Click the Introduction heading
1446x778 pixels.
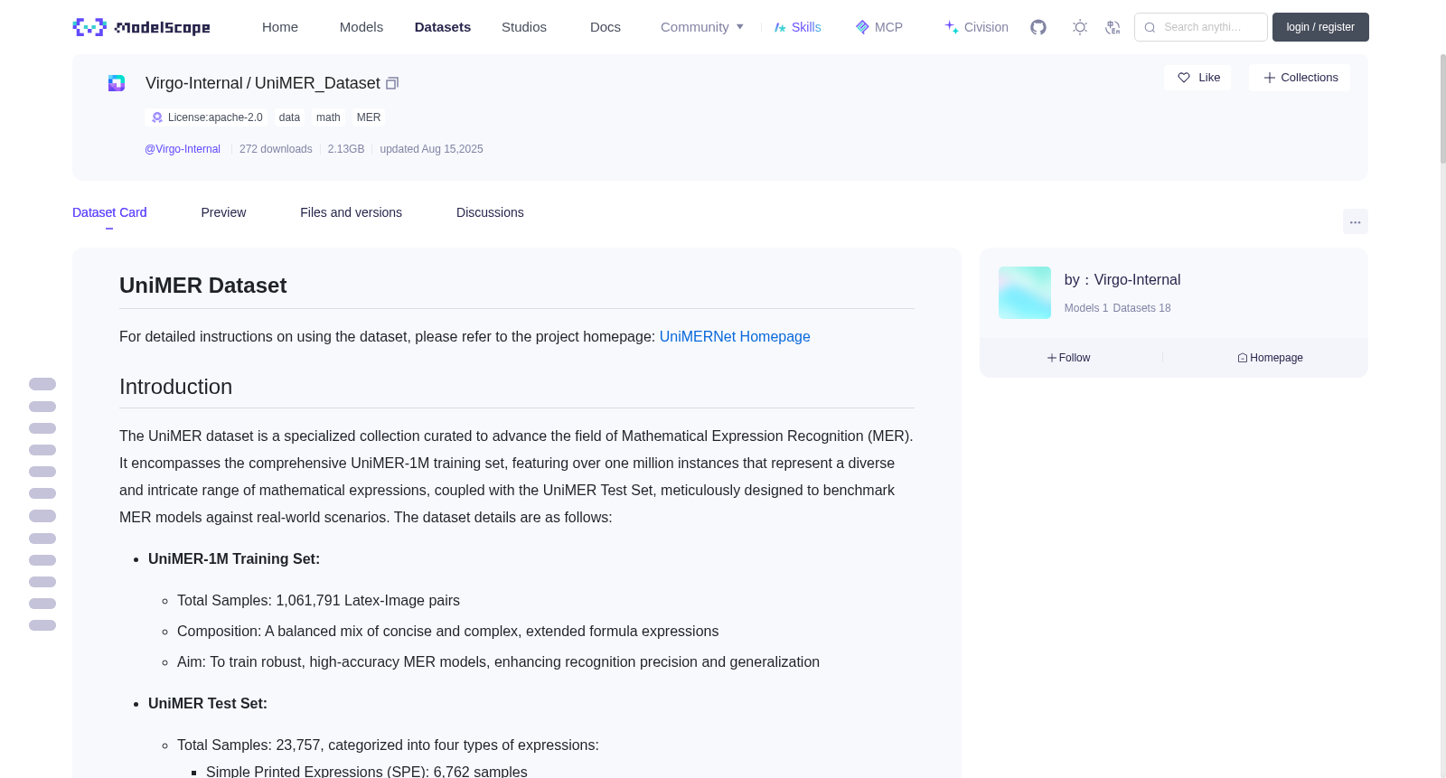pyautogui.click(x=176, y=387)
